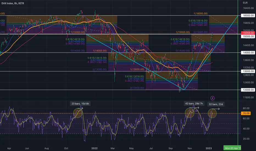This screenshot has width=256, height=151.
Task: Click the Oct label on time axis
Action: point(66,148)
